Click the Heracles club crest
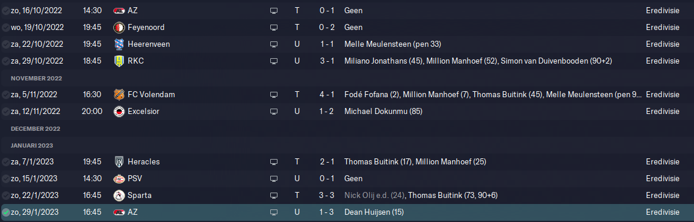 coord(119,161)
